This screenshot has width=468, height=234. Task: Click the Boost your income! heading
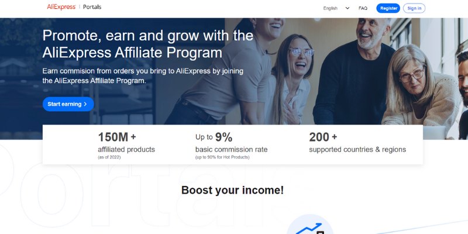click(232, 190)
